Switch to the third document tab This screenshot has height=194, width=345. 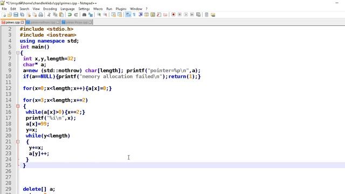pos(77,22)
